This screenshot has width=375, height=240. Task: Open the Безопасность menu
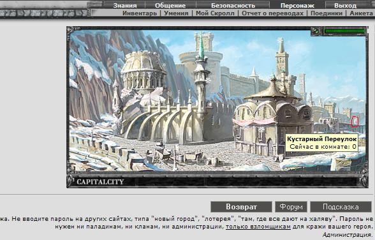(233, 5)
